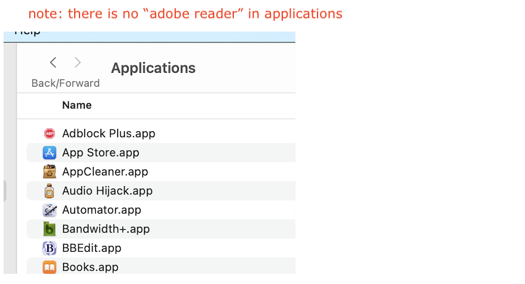Sort by the Name column header

(x=77, y=105)
